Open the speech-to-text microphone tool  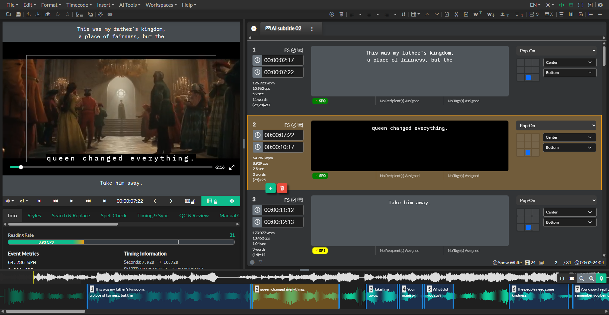point(79,14)
